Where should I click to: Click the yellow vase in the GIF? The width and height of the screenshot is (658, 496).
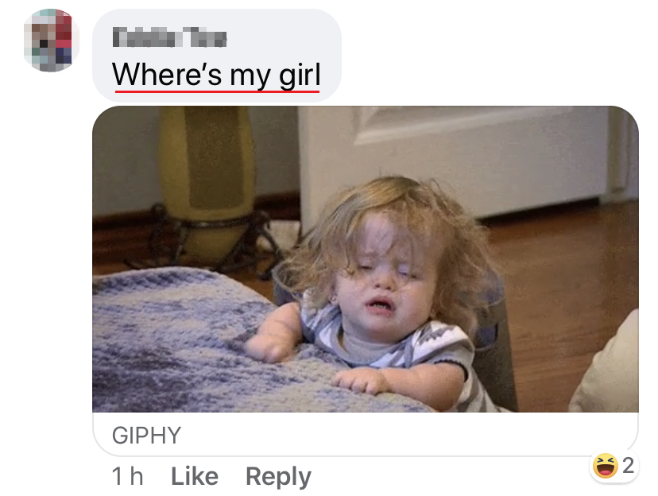[207, 180]
